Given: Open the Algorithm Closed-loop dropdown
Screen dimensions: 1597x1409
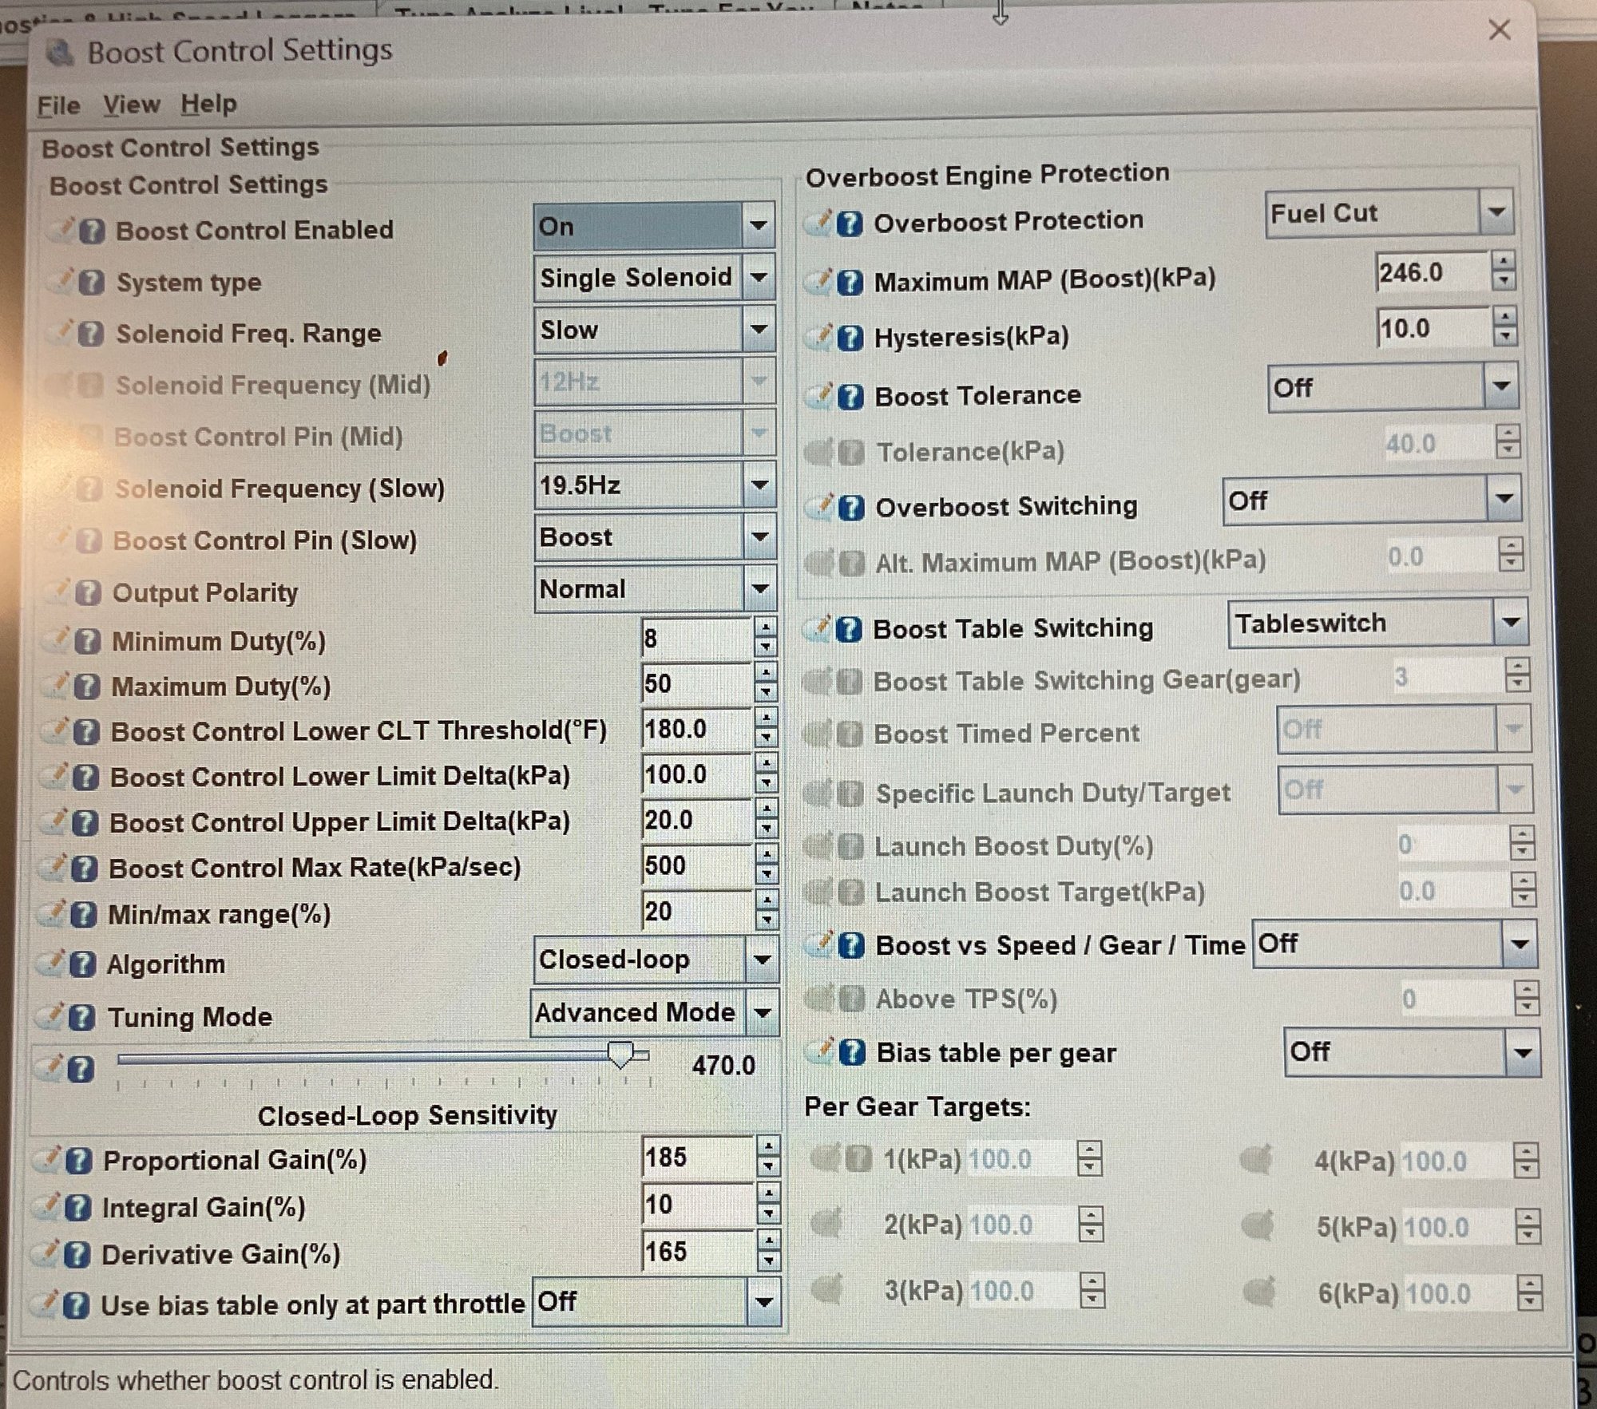Looking at the screenshot, I should [x=762, y=960].
